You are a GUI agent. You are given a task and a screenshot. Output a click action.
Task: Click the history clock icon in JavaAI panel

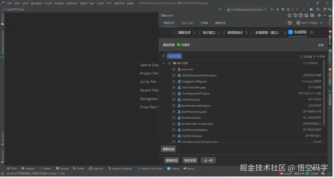pos(295,15)
